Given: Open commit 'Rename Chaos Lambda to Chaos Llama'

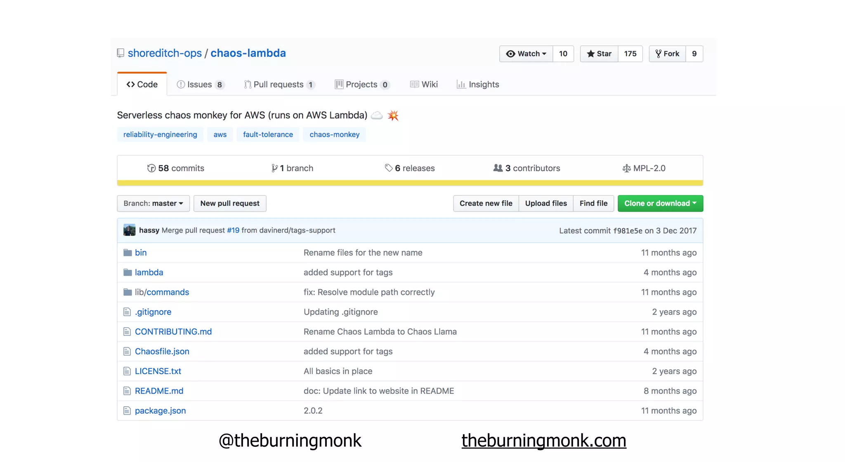Looking at the screenshot, I should click(x=380, y=332).
